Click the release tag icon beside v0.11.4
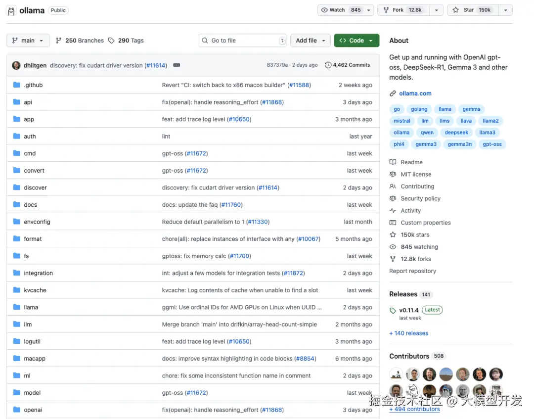 (393, 310)
